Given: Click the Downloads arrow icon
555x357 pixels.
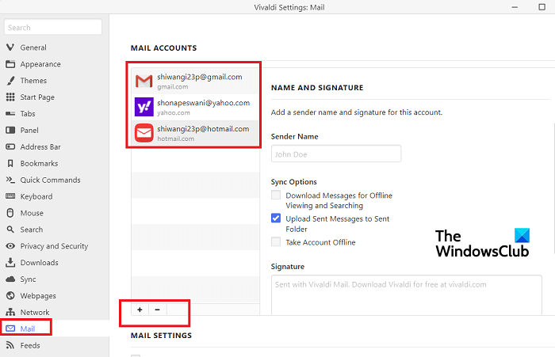Looking at the screenshot, I should (10, 262).
